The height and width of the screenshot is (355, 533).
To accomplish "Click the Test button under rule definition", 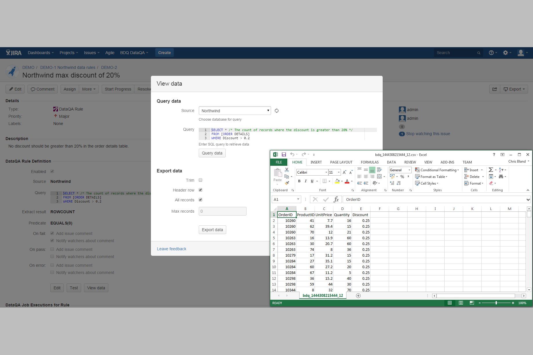I will 74,288.
